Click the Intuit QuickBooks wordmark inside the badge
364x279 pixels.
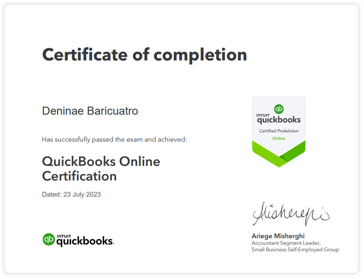coord(278,120)
